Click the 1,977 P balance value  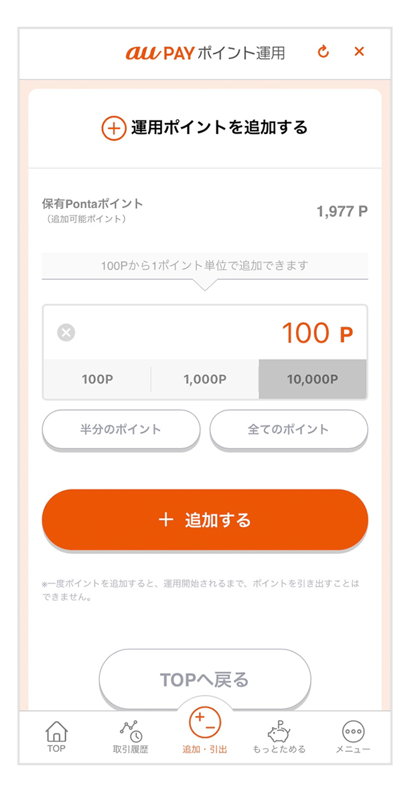342,212
